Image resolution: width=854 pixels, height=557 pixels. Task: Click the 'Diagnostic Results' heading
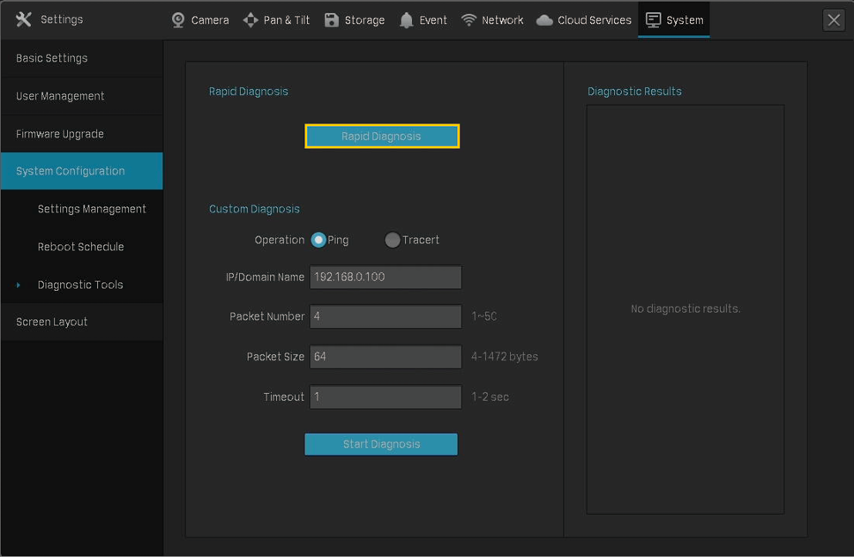(634, 92)
